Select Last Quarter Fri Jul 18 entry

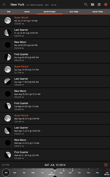(x=55, y=33)
